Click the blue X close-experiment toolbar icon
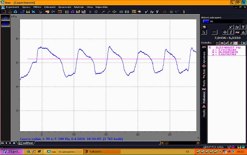The height and width of the screenshot is (155, 247). (33, 12)
